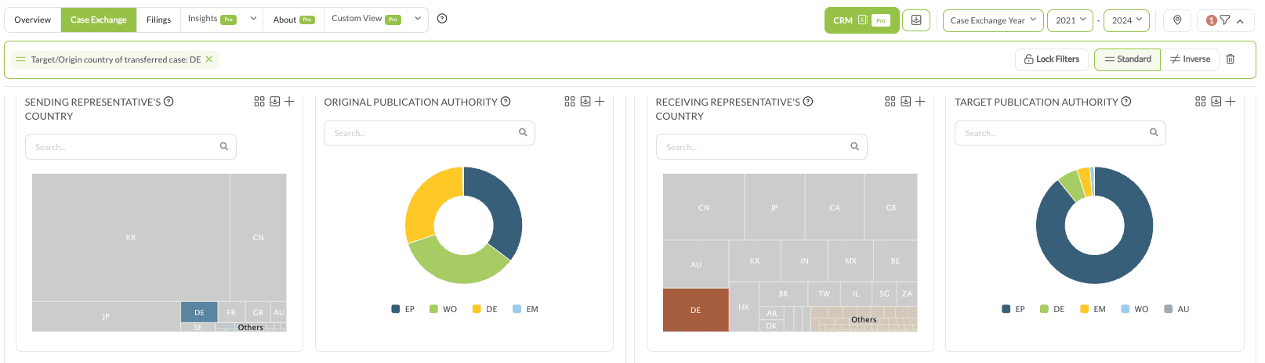Delete all filters with trash icon
Image resolution: width=1265 pixels, height=363 pixels.
click(1231, 59)
